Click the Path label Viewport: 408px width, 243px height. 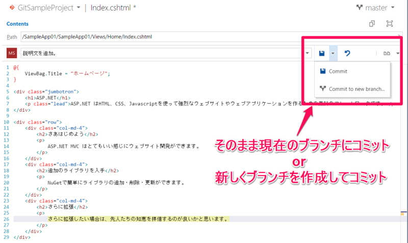click(12, 37)
